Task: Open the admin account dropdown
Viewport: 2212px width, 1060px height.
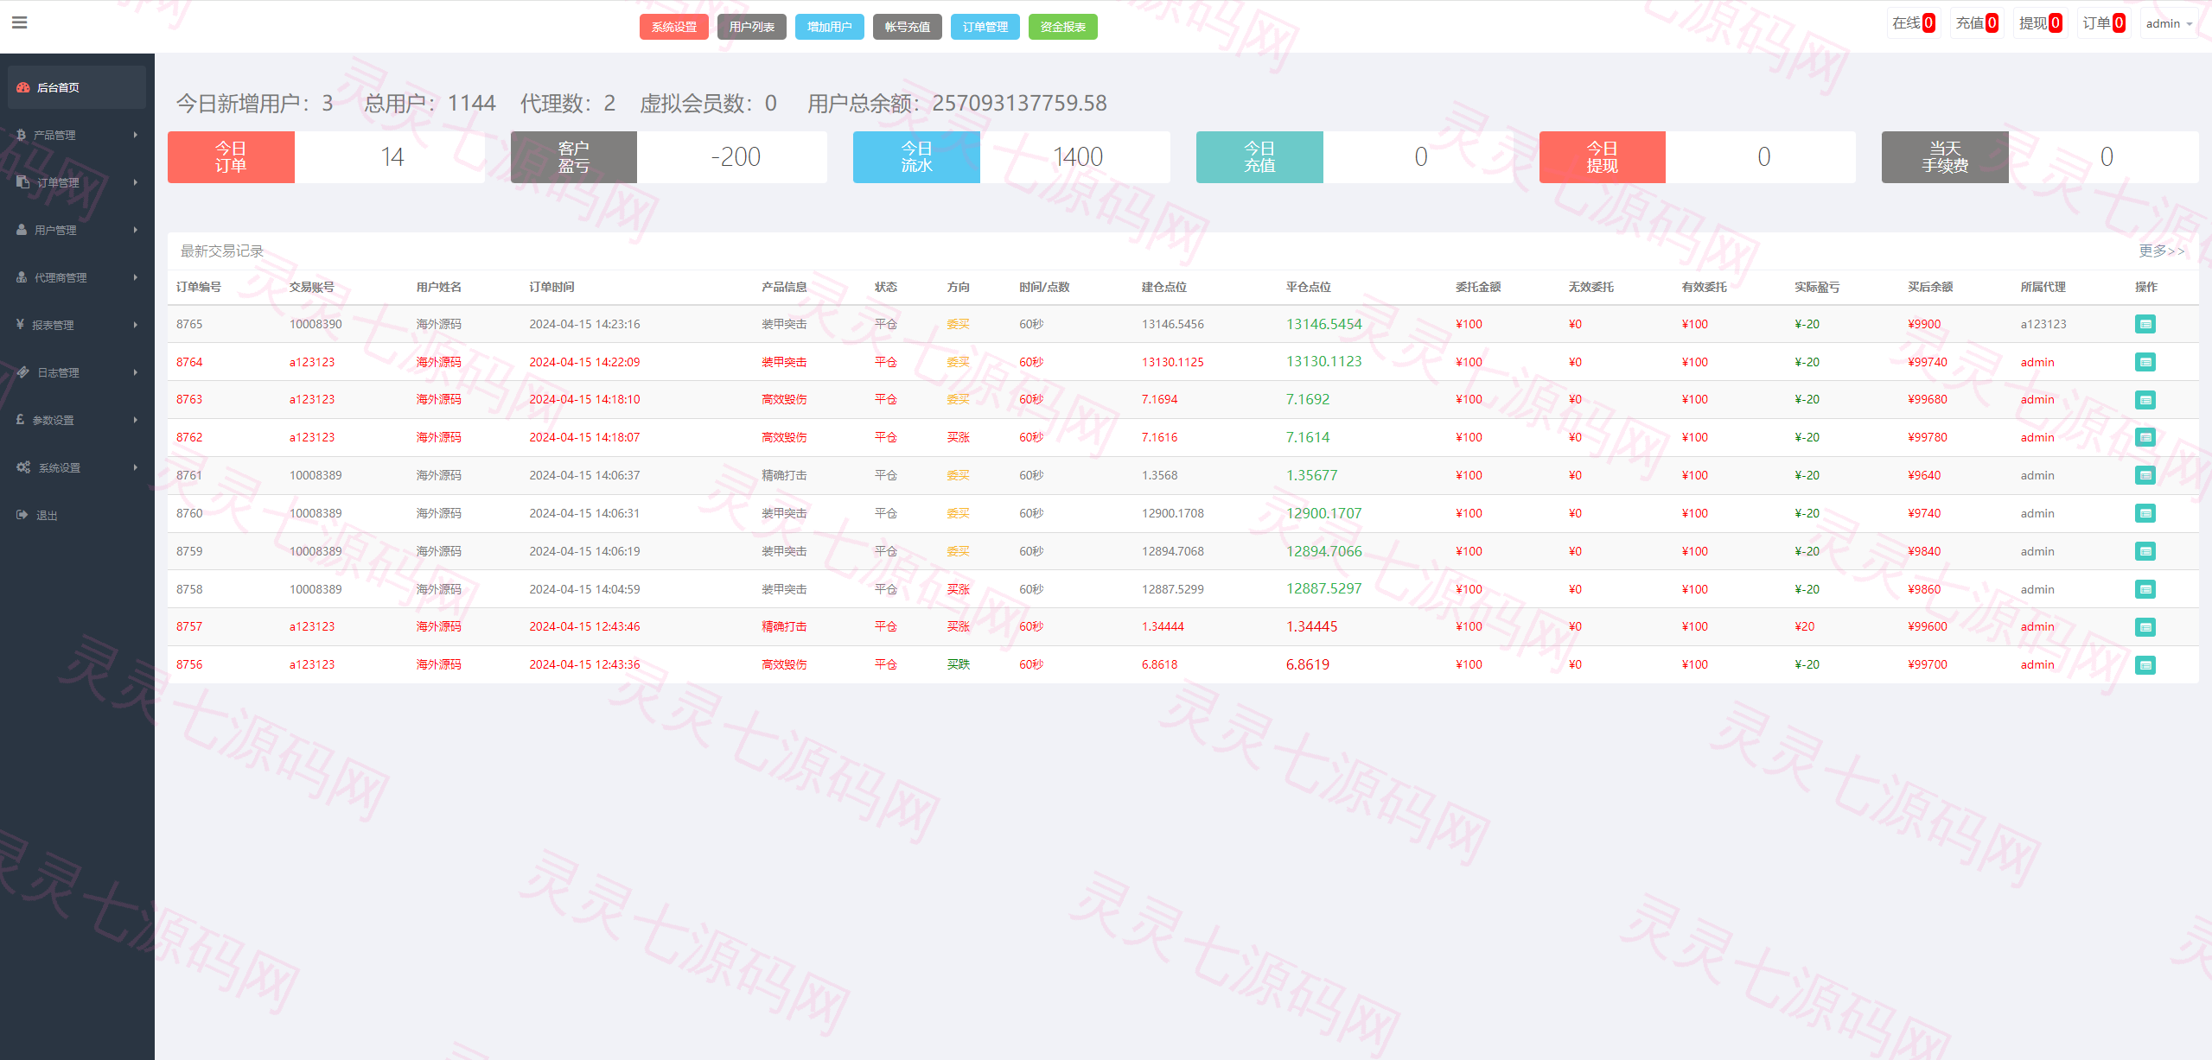Action: [x=2169, y=23]
